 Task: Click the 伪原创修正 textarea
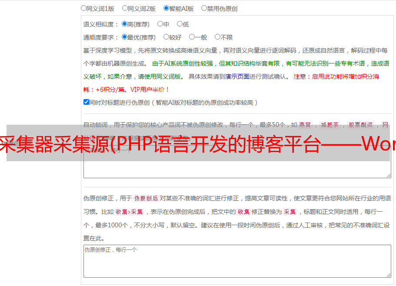coord(237,261)
